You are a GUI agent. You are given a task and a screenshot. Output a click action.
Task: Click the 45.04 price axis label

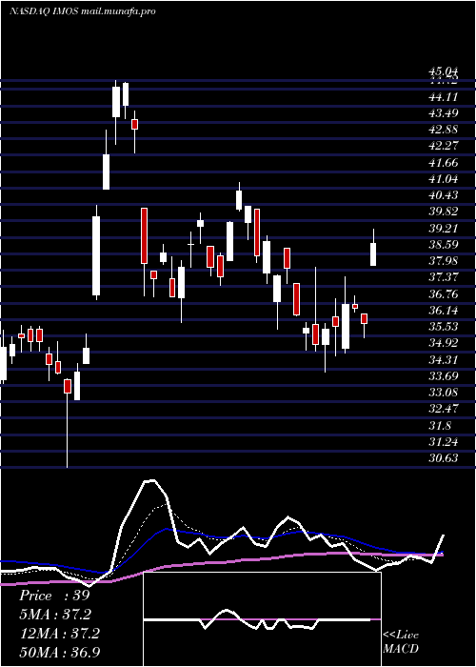tap(444, 71)
